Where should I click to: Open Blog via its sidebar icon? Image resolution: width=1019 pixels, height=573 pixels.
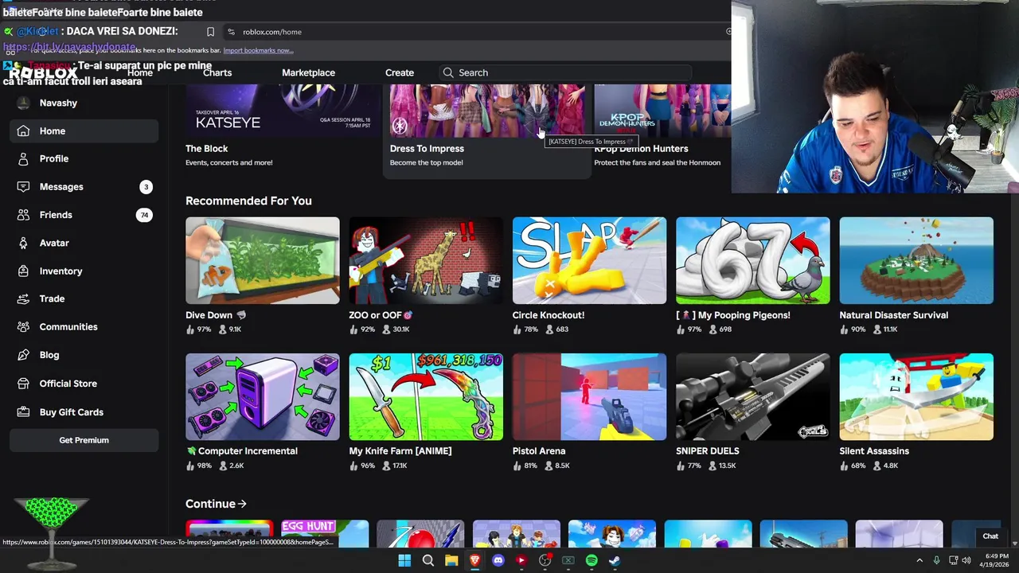click(x=24, y=355)
